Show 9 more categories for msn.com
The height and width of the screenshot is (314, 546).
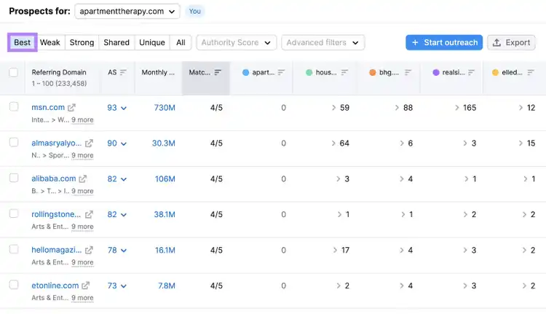(82, 120)
